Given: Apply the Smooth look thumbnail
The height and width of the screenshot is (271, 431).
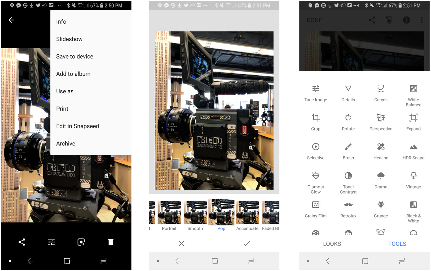Looking at the screenshot, I should click(195, 216).
